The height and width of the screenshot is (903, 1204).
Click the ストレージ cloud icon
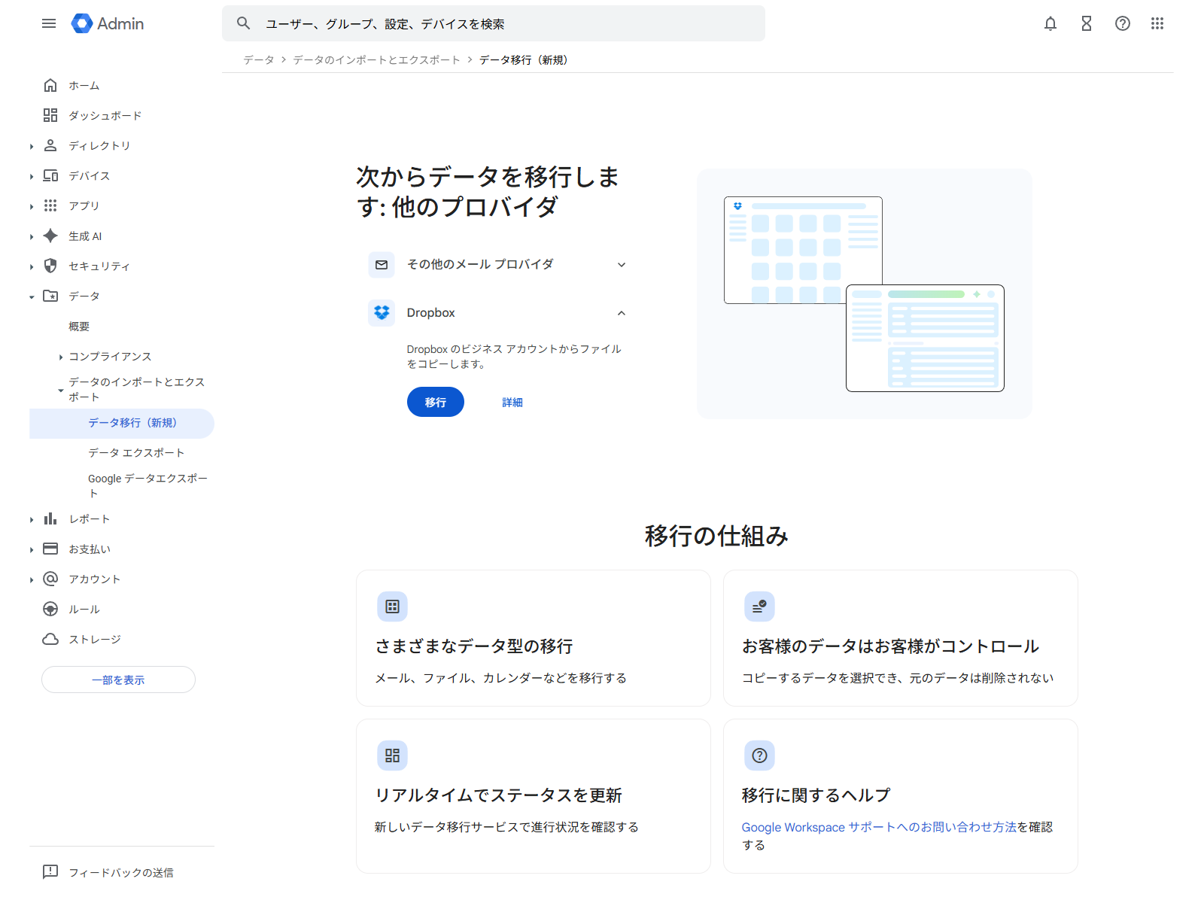[50, 639]
